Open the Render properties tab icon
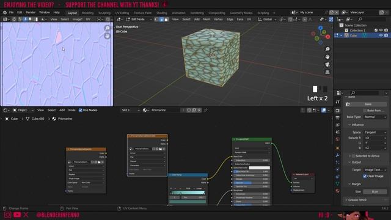 click(x=338, y=111)
